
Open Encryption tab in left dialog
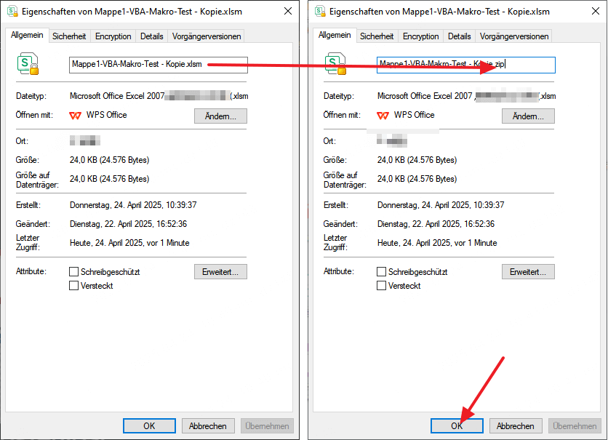pos(113,36)
